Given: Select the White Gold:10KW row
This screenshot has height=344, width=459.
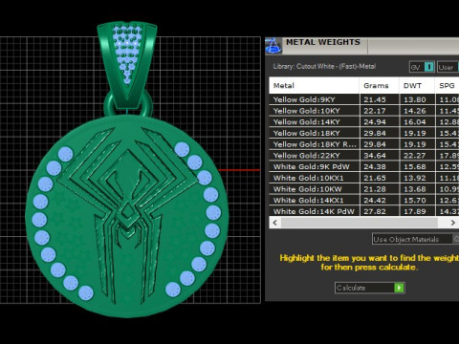Looking at the screenshot, I should pos(364,189).
